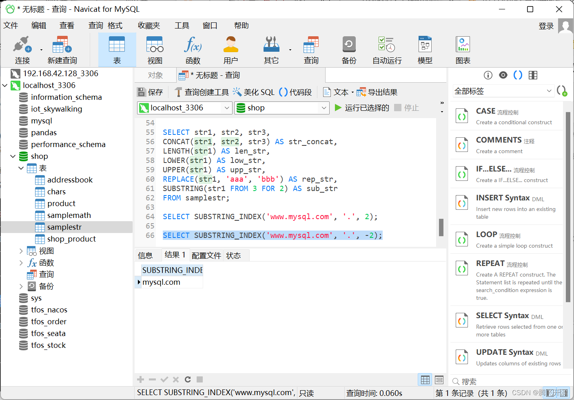Open the user avatar icon next to 登录
Viewport: 574px width, 400px height.
coord(565,26)
